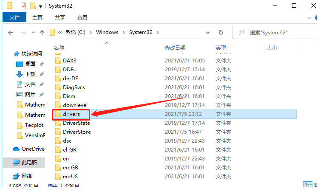Expand the chevron after the System32 breadcrumb
This screenshot has height=191, width=323.
tap(158, 33)
